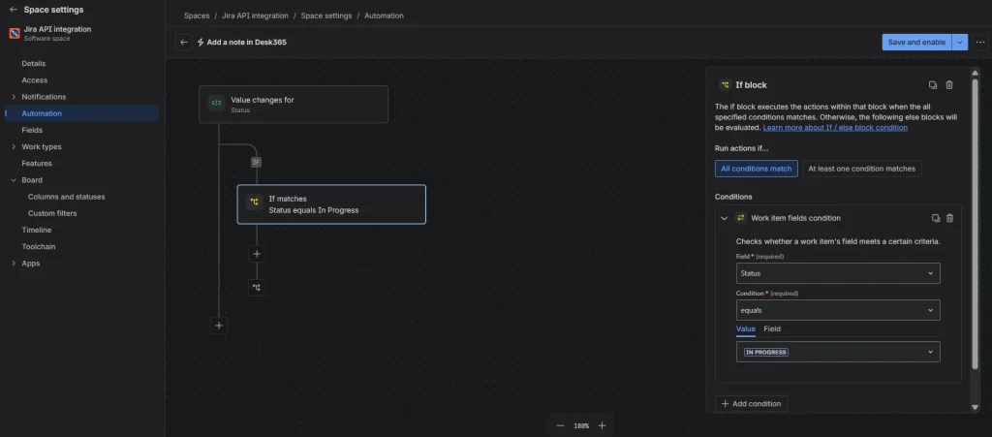Delete the Work item fields condition

949,218
